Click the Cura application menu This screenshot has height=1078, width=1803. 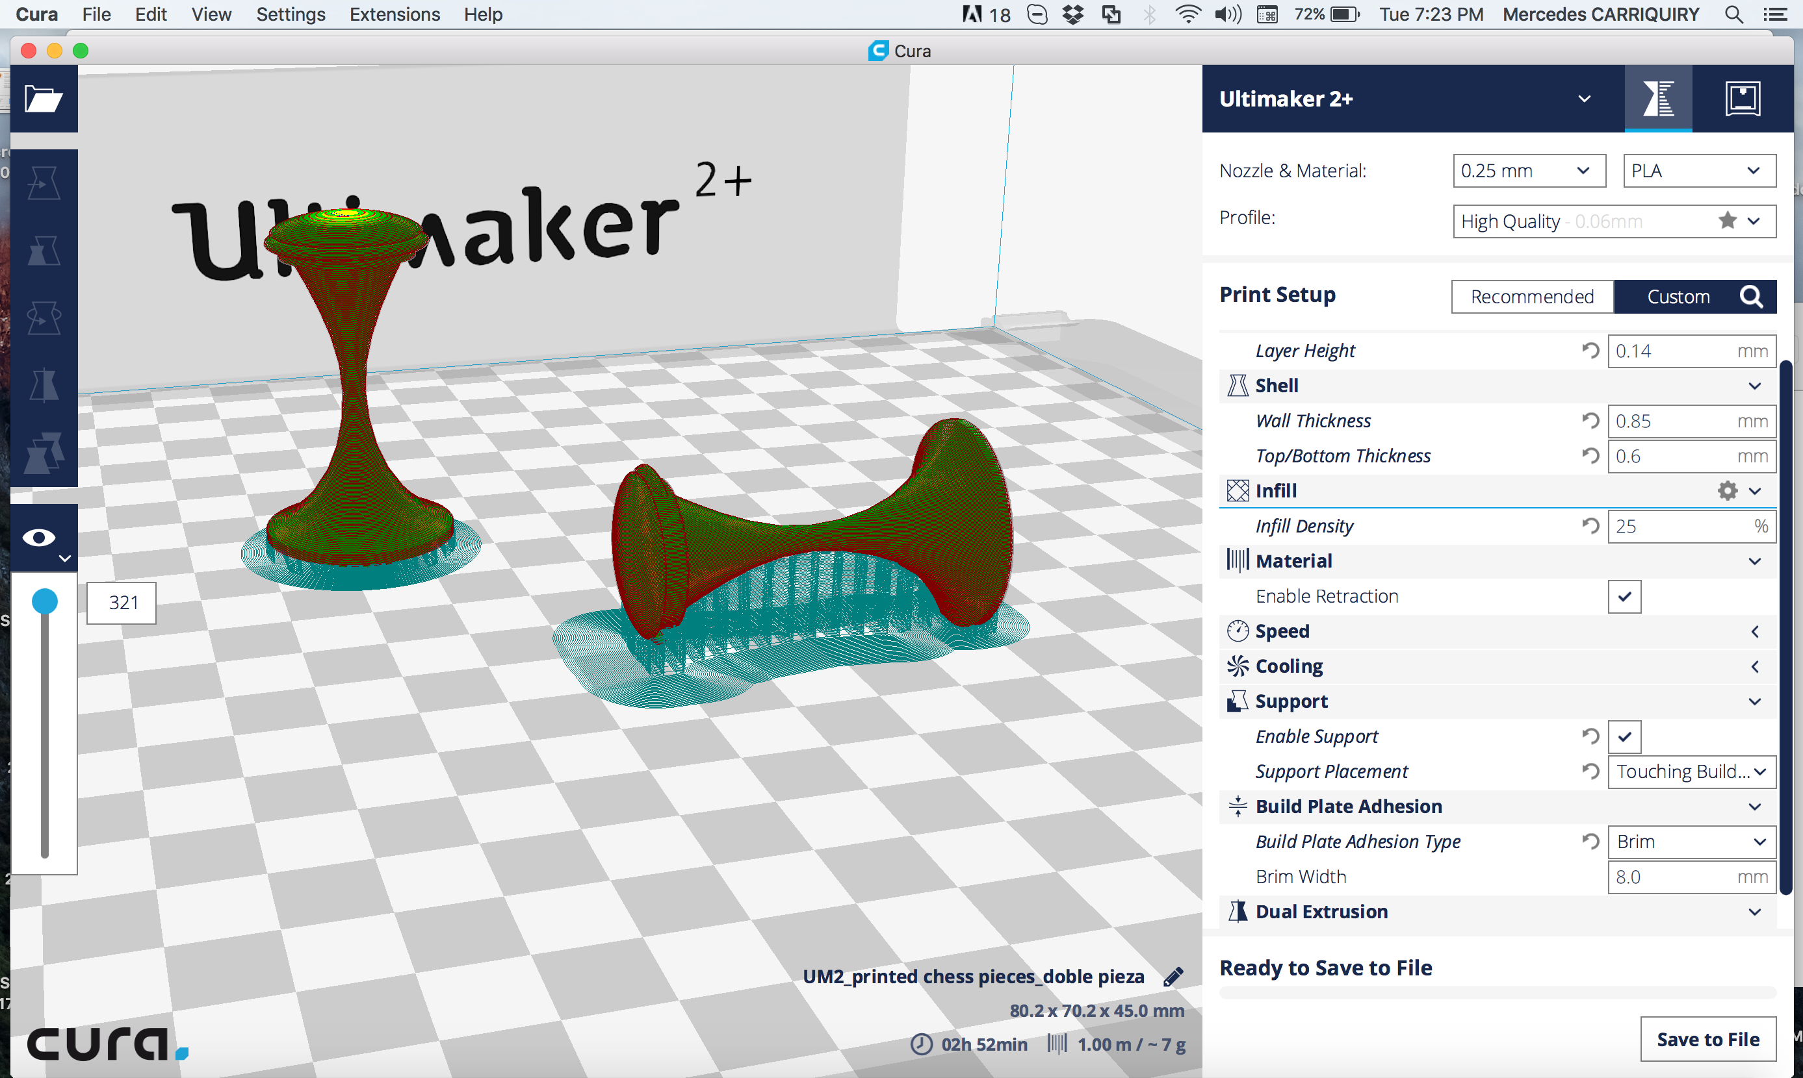(36, 14)
